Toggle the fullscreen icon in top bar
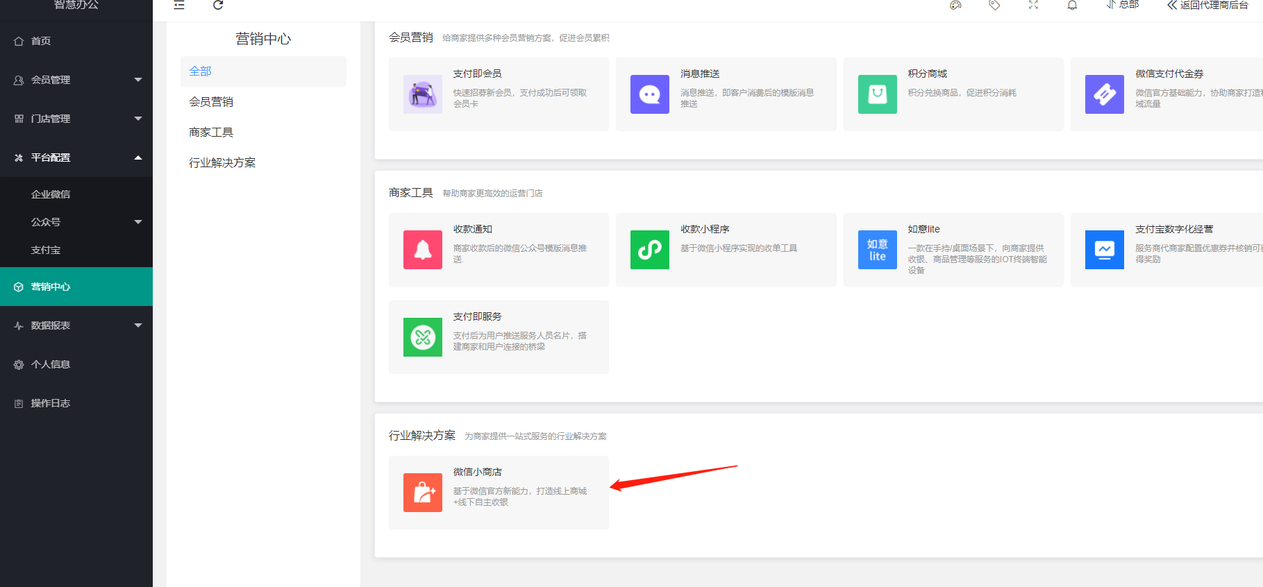The width and height of the screenshot is (1263, 587). click(x=1033, y=5)
